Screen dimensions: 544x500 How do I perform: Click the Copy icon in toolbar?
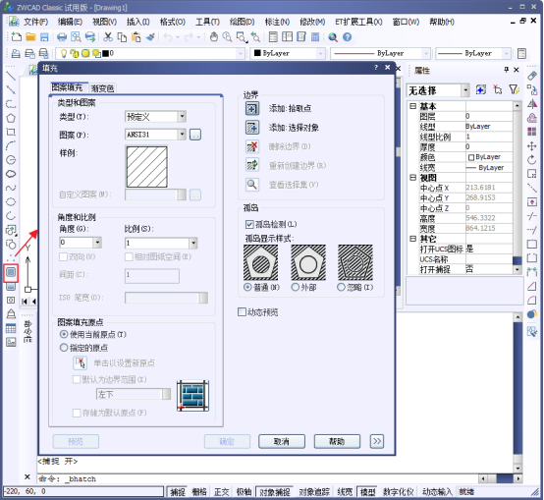click(122, 36)
